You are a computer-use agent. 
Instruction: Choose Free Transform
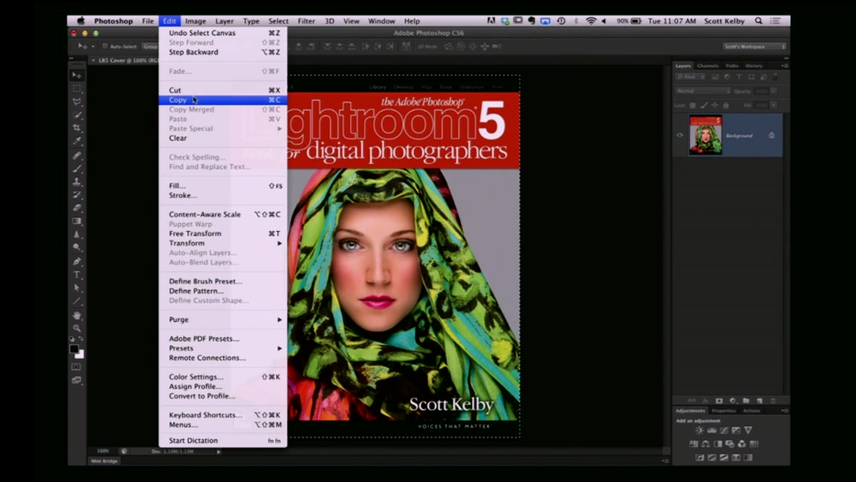(223, 233)
